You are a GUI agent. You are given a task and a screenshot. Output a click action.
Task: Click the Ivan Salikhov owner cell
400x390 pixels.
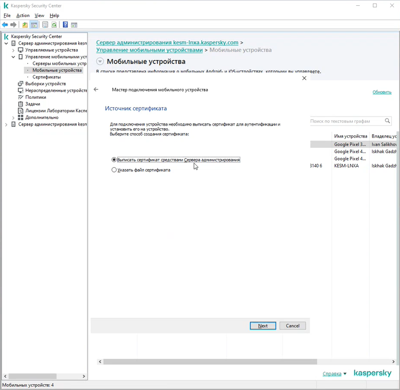[383, 144]
